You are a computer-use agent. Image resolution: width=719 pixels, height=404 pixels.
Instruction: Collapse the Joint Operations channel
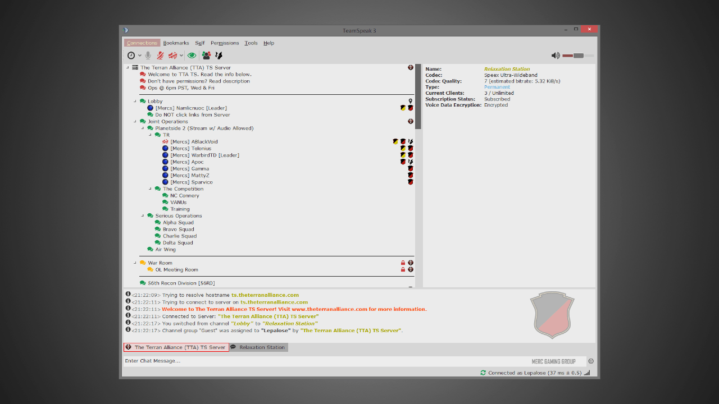(135, 121)
